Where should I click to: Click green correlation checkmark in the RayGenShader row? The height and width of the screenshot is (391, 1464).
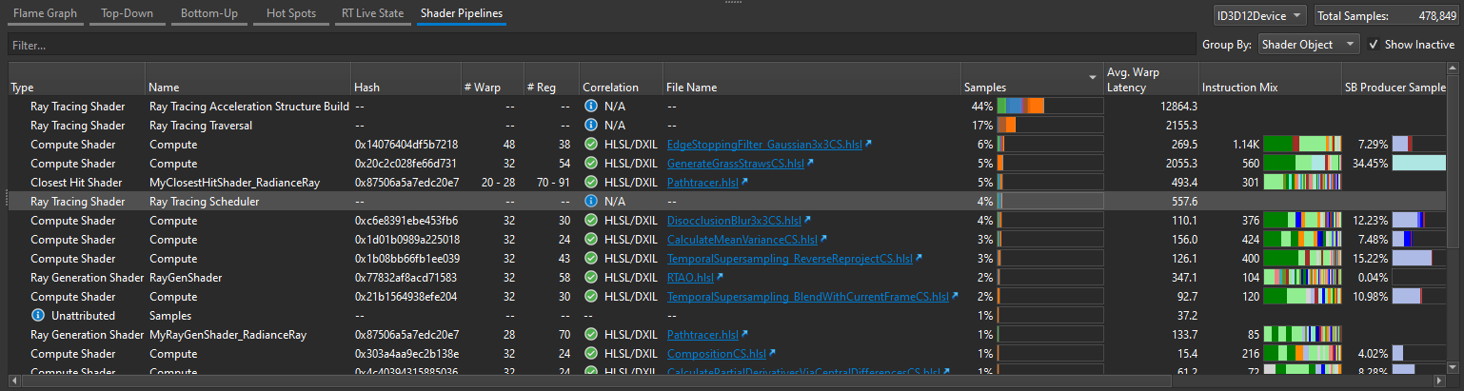point(590,278)
